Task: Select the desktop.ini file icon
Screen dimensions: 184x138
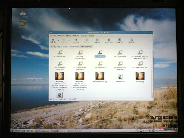Action: [x=120, y=77]
